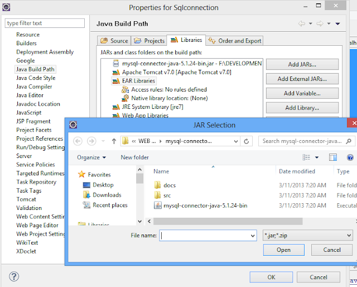Viewport: 357px width, 287px height.
Task: Click the EAR Libraries icon
Action: click(116, 81)
